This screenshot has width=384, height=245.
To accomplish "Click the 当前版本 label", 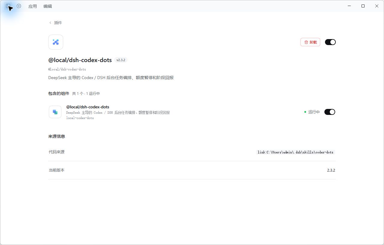I will [x=57, y=170].
